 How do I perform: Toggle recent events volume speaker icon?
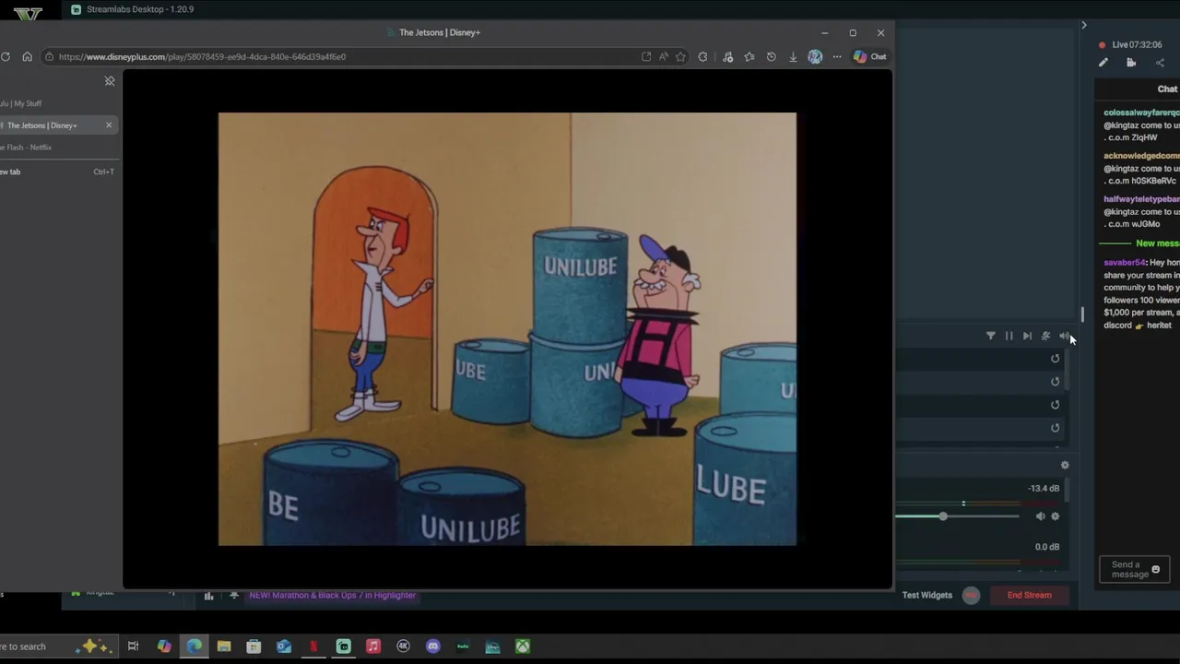1064,336
